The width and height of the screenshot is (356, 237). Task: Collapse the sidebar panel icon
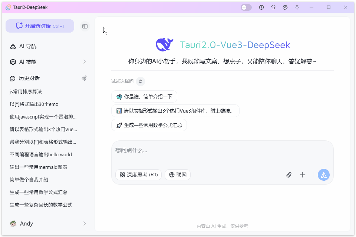point(85,26)
